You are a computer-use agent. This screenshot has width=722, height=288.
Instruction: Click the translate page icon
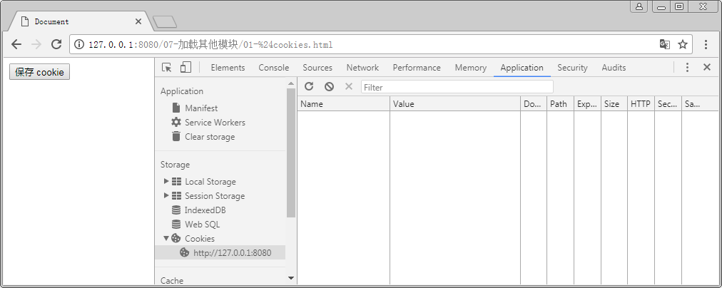click(x=665, y=44)
